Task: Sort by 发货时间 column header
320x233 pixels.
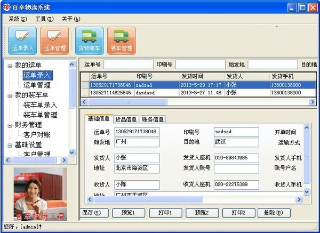Action: point(202,76)
